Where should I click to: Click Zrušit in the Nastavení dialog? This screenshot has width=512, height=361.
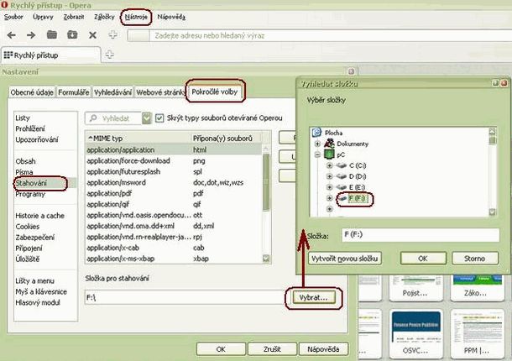point(272,349)
